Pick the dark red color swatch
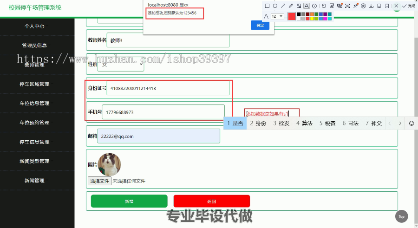The image size is (418, 228). (307, 14)
